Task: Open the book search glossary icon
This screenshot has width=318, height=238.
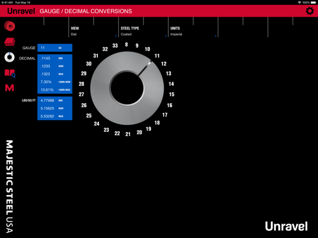Action: pos(10,73)
